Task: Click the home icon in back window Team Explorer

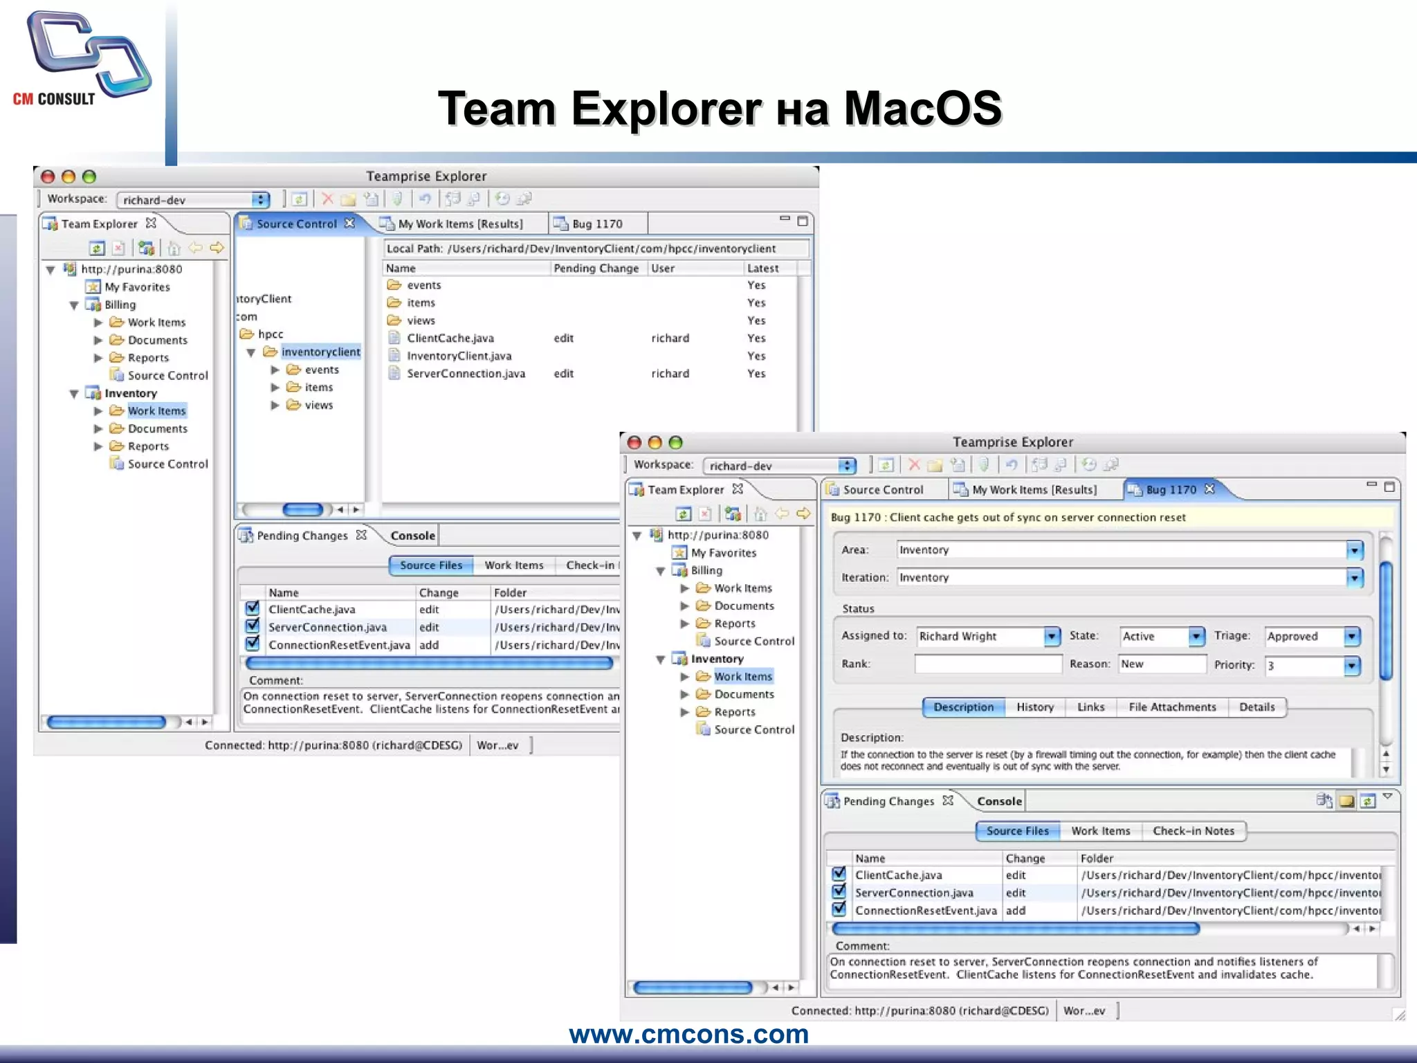Action: coord(174,248)
